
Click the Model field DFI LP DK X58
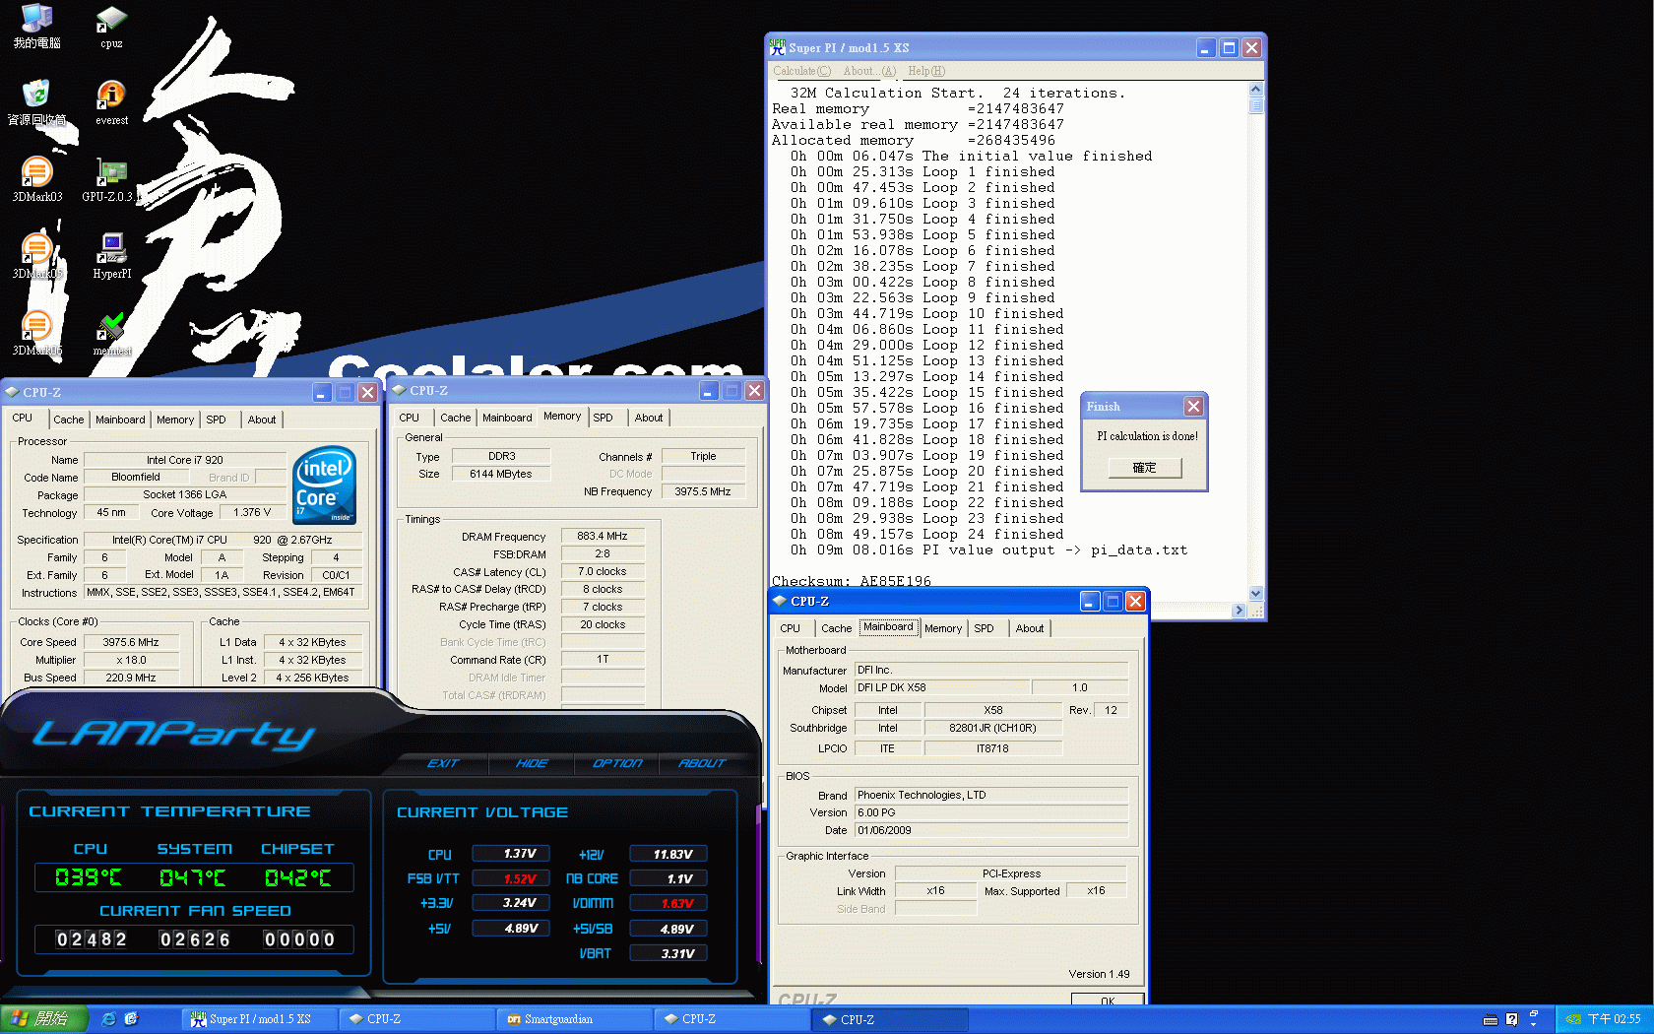coord(940,687)
